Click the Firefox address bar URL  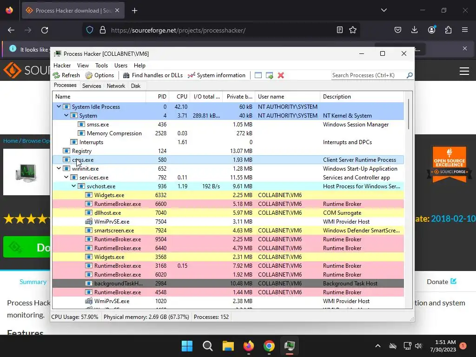coord(178,30)
